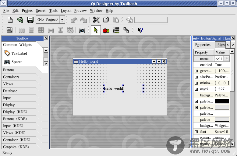The height and width of the screenshot is (156, 237).
Task: Switch to the Signal Handlers tab
Action: (221, 45)
